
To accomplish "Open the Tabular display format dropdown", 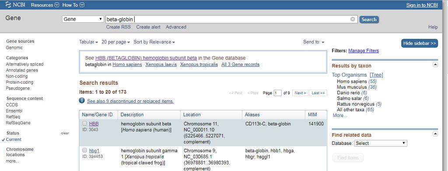I will (x=88, y=42).
